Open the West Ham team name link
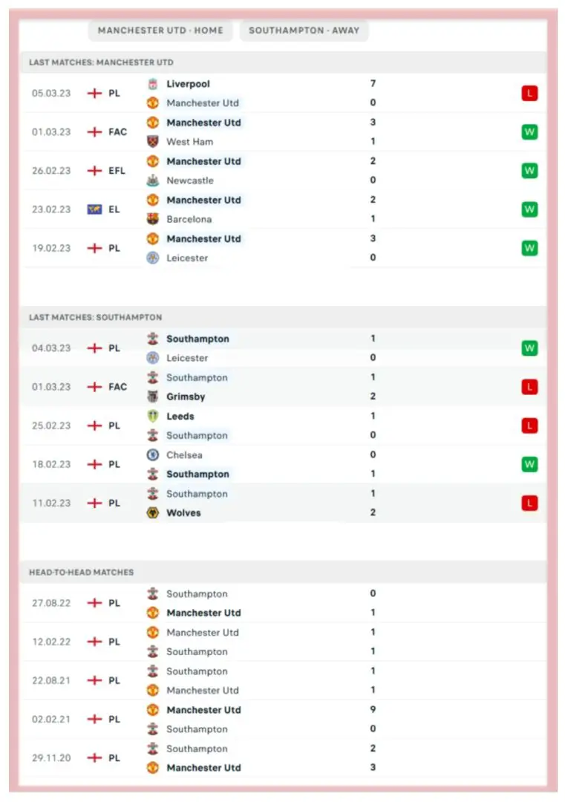Screen dimensions: 565x802 coord(189,142)
